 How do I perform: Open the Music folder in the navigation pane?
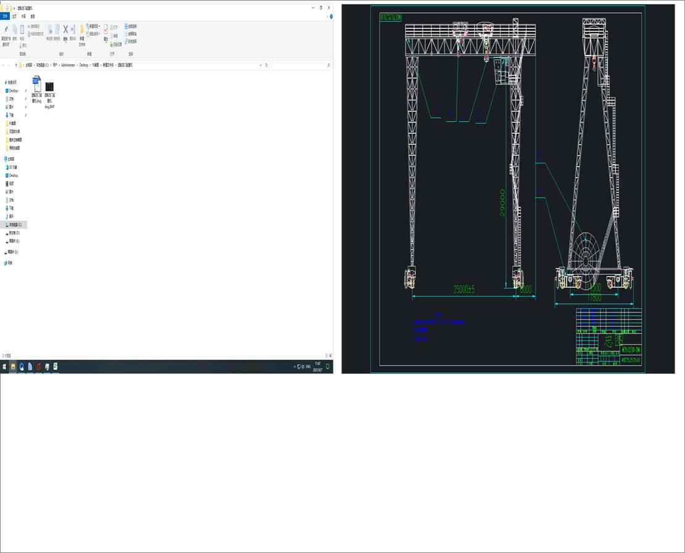pos(10,216)
